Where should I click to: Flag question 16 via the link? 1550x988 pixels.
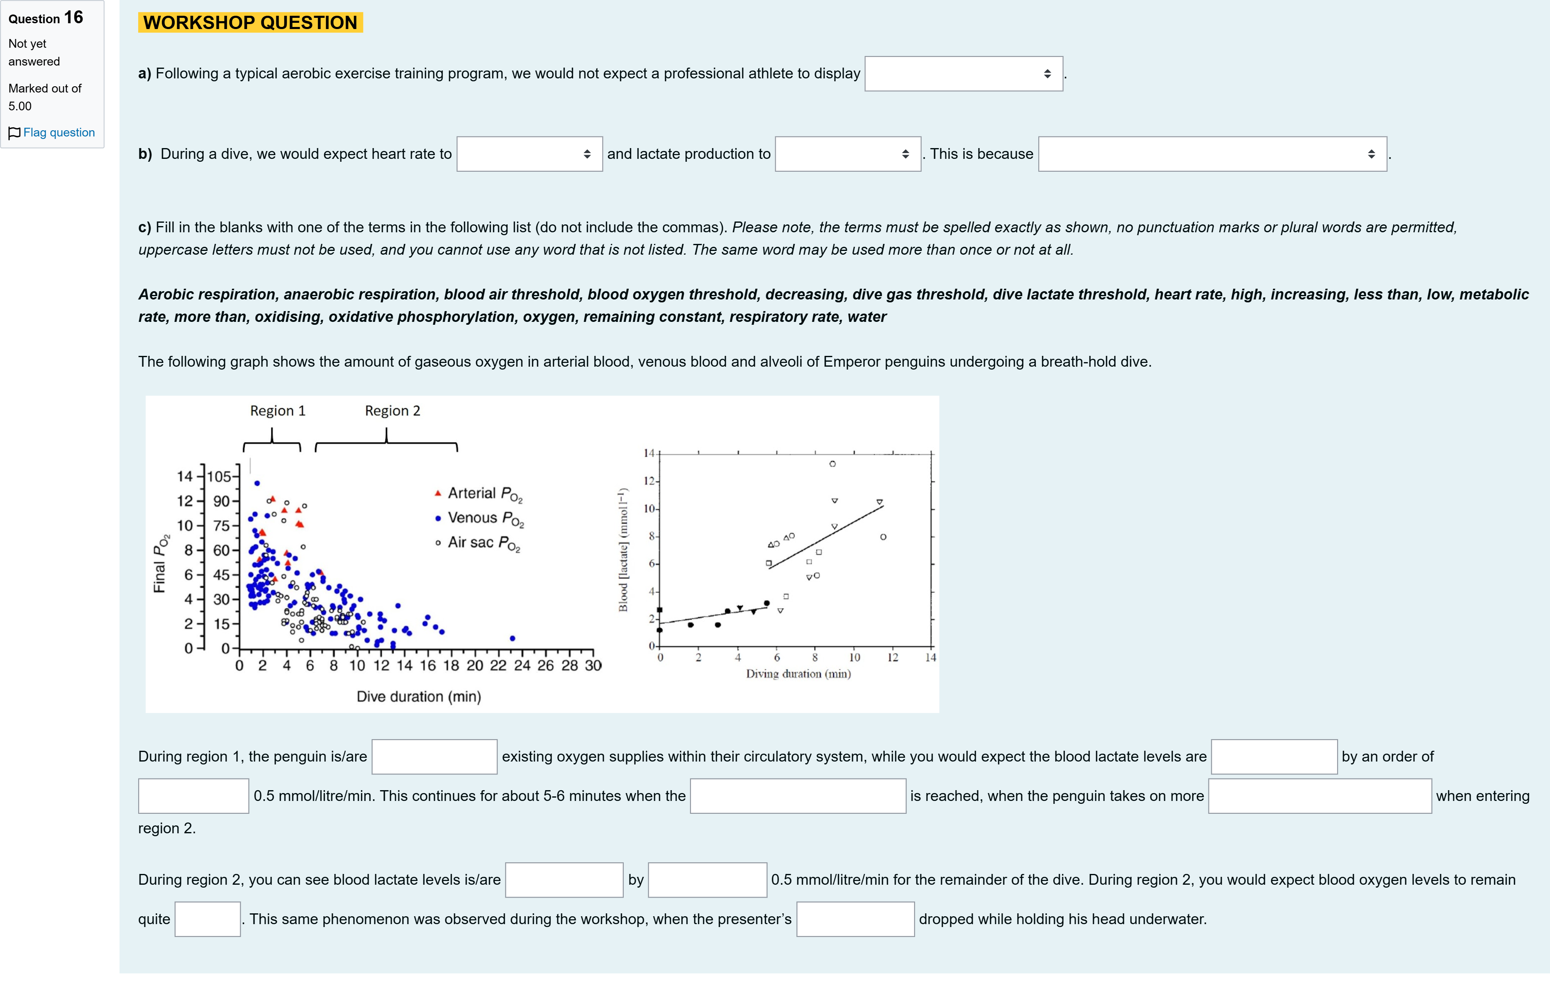(59, 132)
